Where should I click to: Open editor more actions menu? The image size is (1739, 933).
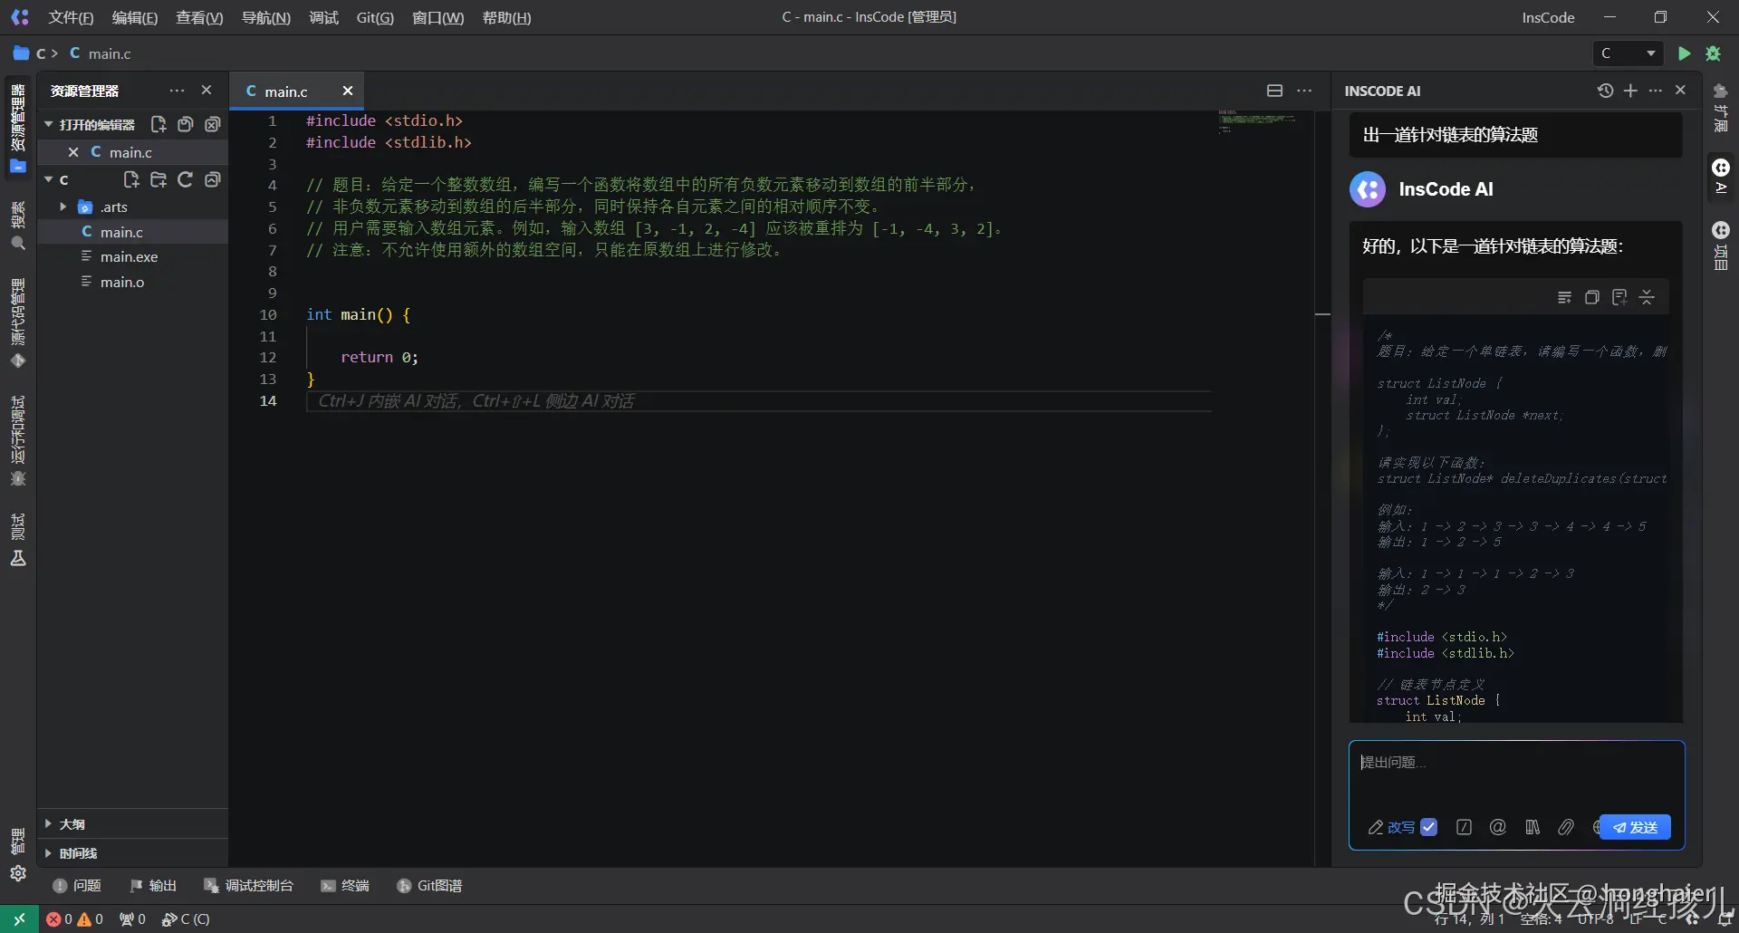(x=1304, y=91)
